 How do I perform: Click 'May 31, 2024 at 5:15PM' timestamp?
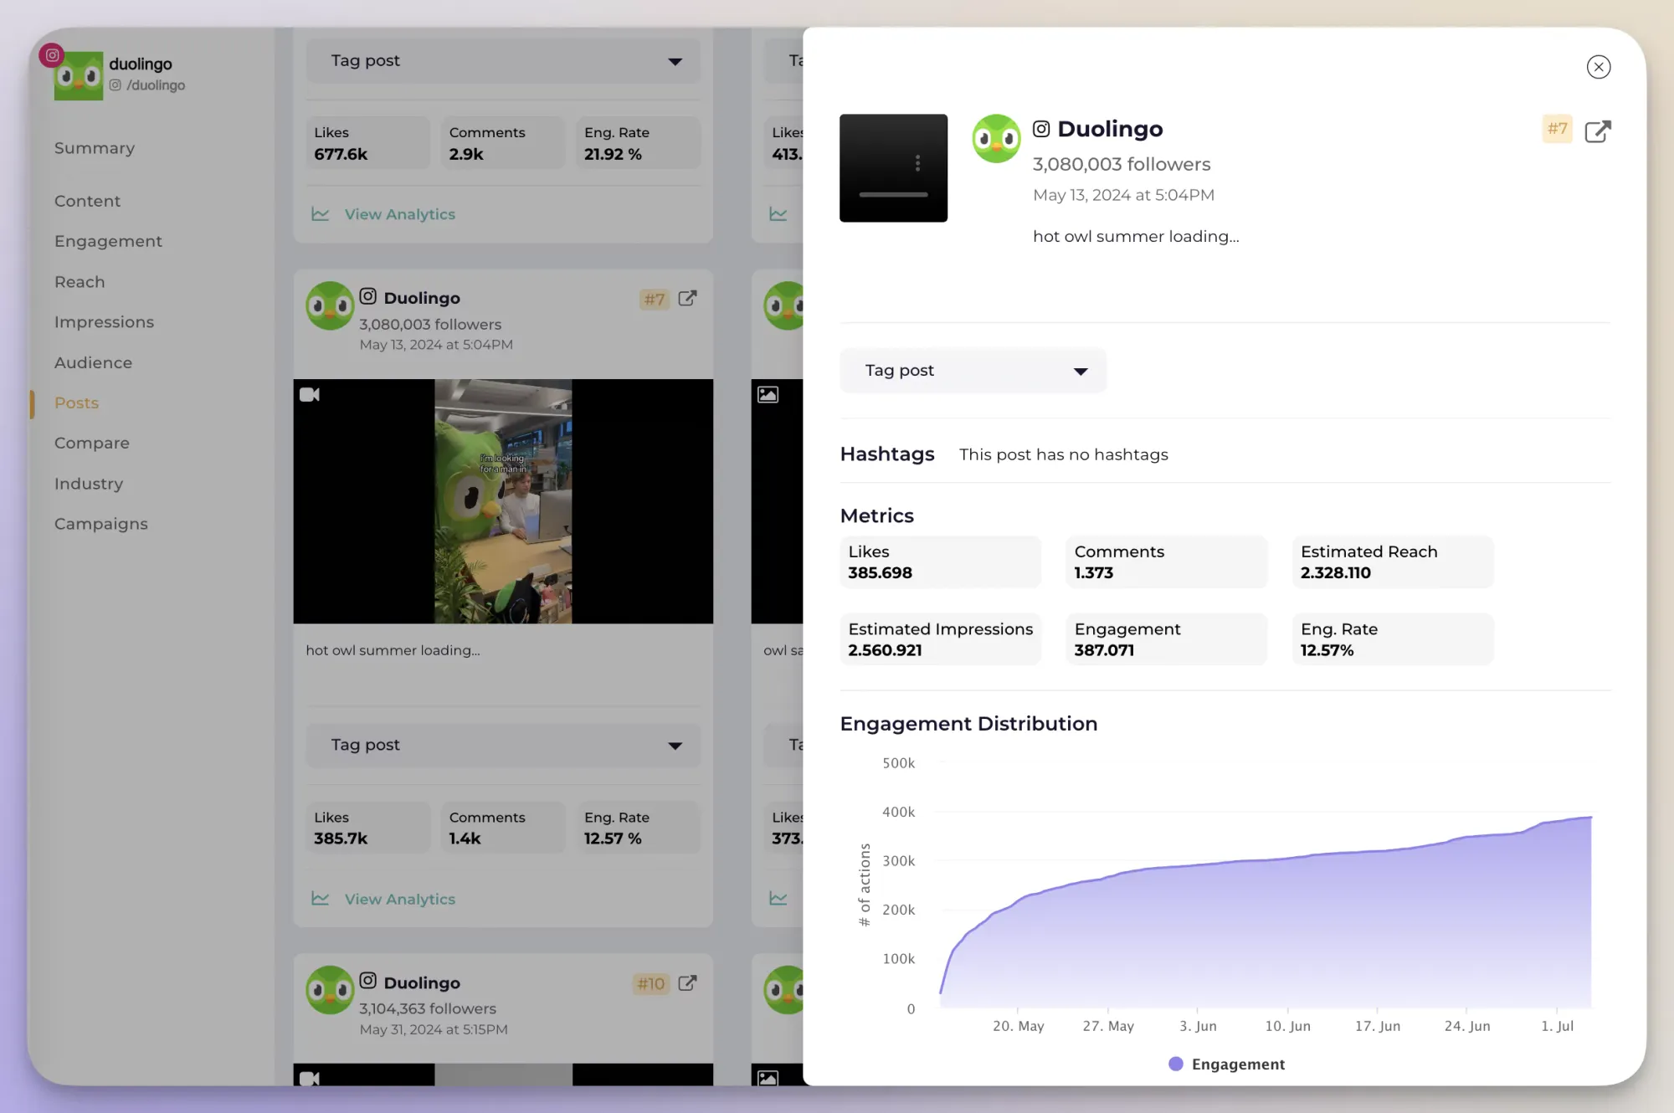pyautogui.click(x=434, y=1029)
